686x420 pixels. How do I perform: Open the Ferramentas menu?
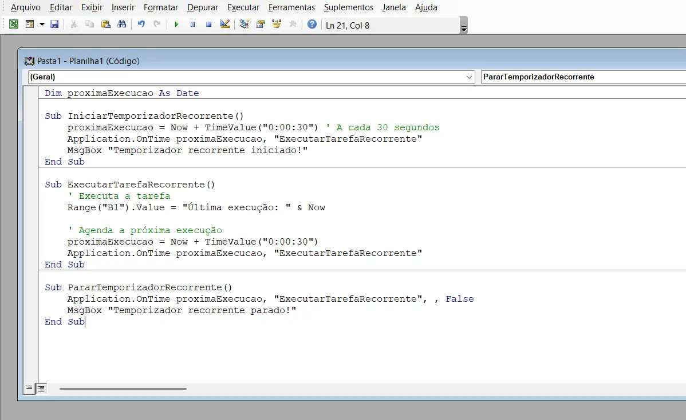coord(291,7)
